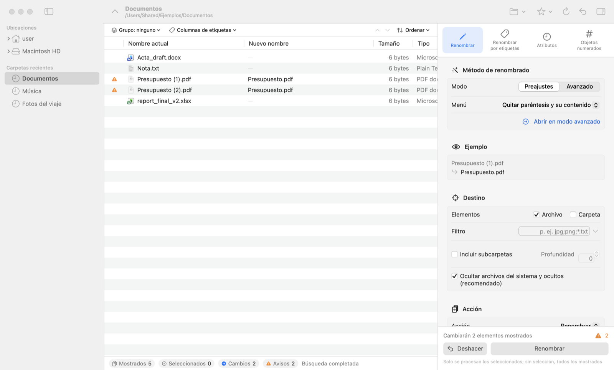Click the Nota.txt file icon
This screenshot has height=370, width=614.
tap(130, 68)
